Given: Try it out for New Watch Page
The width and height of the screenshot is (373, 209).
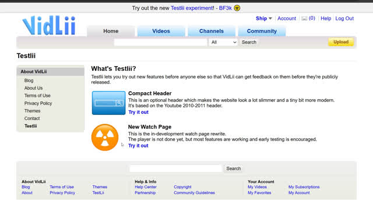Looking at the screenshot, I should pos(138,146).
